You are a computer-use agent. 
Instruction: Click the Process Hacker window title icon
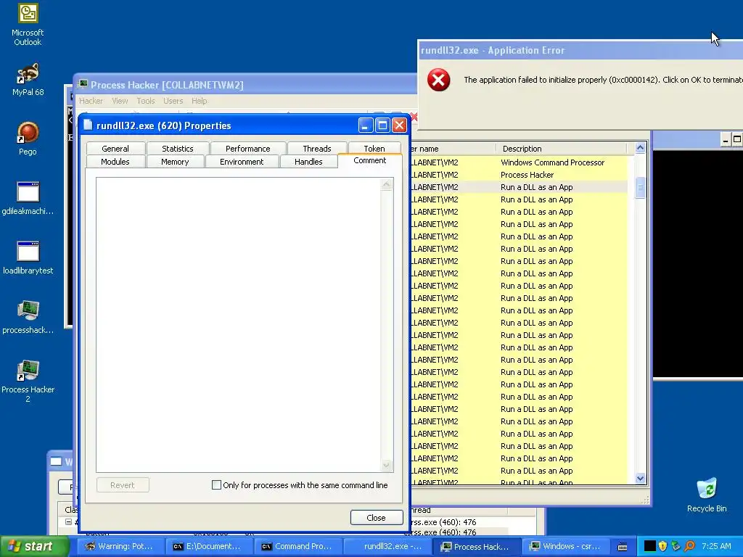coord(83,84)
